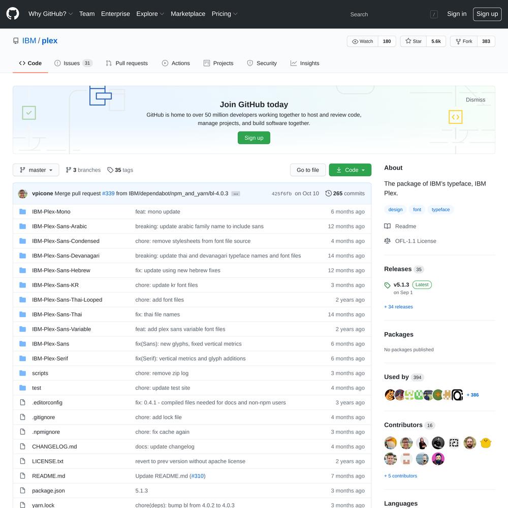Fork the plex repository
508x508 pixels.
[x=464, y=41]
